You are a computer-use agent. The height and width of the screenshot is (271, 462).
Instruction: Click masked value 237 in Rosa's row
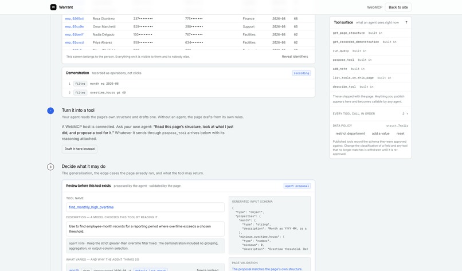coord(143,18)
